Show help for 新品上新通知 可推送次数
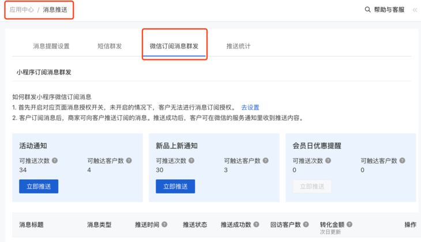 (191, 160)
